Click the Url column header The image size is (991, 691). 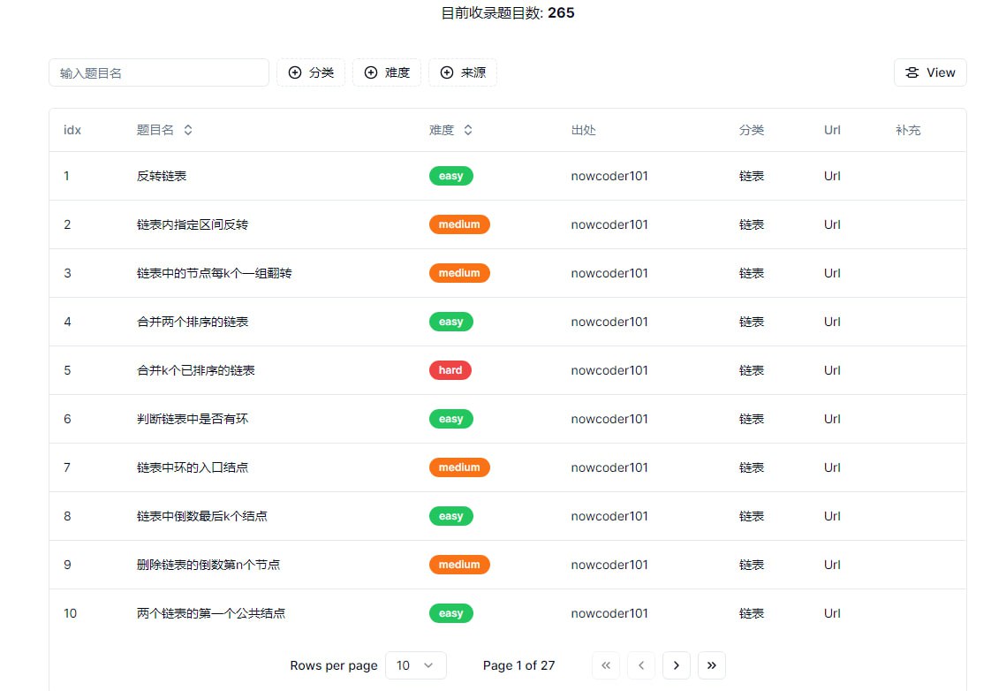(x=832, y=130)
